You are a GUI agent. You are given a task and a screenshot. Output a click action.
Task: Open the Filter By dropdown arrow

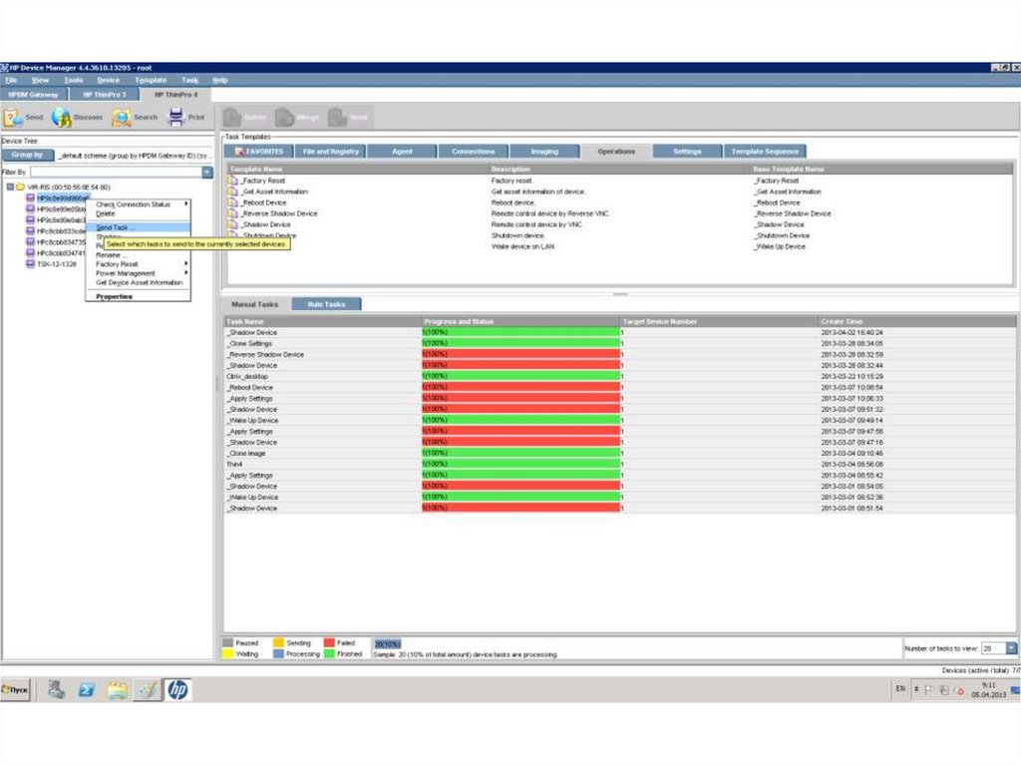coord(207,172)
